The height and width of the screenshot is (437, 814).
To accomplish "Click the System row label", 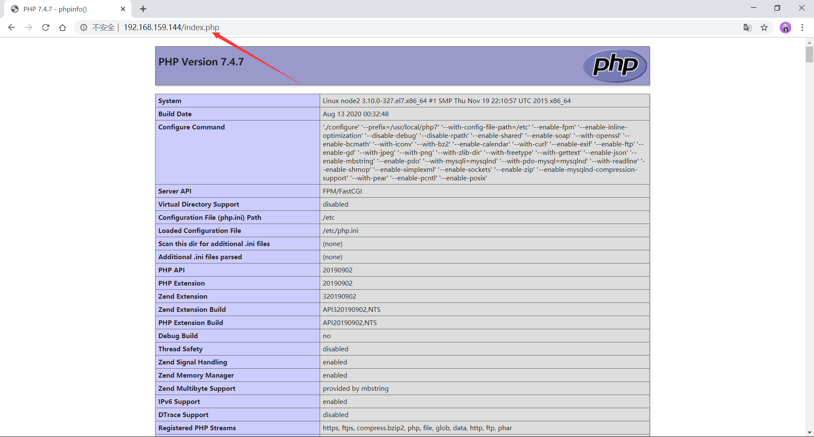I will click(x=170, y=101).
